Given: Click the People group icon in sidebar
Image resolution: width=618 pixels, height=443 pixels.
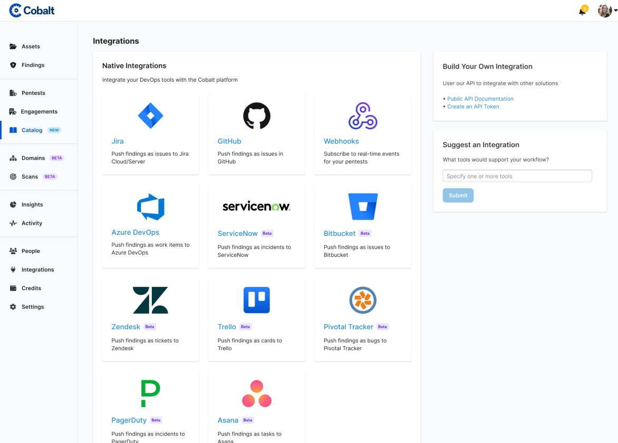Looking at the screenshot, I should click(x=13, y=251).
